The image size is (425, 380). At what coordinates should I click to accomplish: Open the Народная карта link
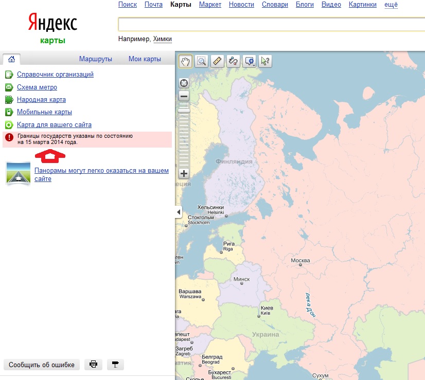[42, 100]
